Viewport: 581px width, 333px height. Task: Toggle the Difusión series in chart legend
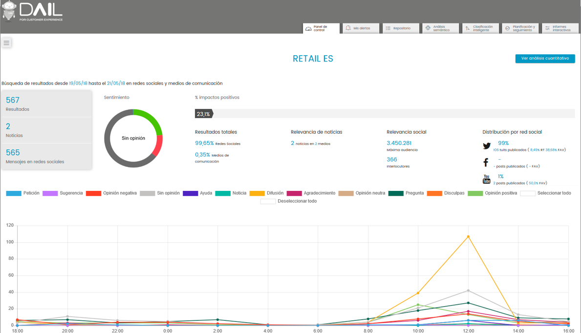click(x=266, y=193)
